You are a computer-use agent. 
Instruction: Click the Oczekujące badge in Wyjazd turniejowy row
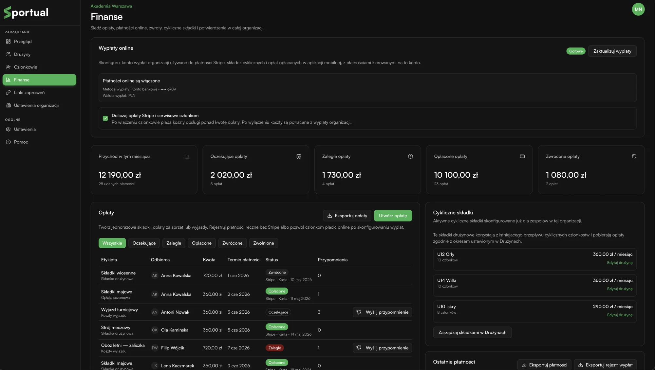(x=278, y=312)
